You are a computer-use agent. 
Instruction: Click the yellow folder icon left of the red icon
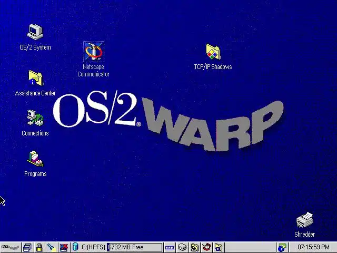pyautogui.click(x=194, y=247)
